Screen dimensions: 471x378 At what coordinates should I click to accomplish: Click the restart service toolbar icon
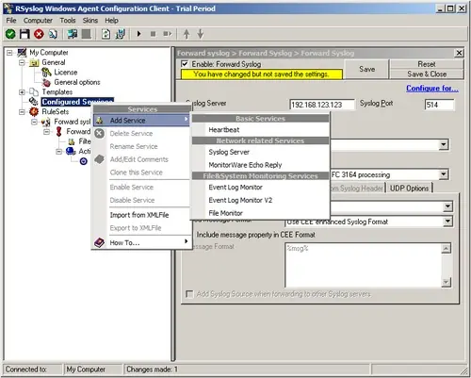pos(168,34)
